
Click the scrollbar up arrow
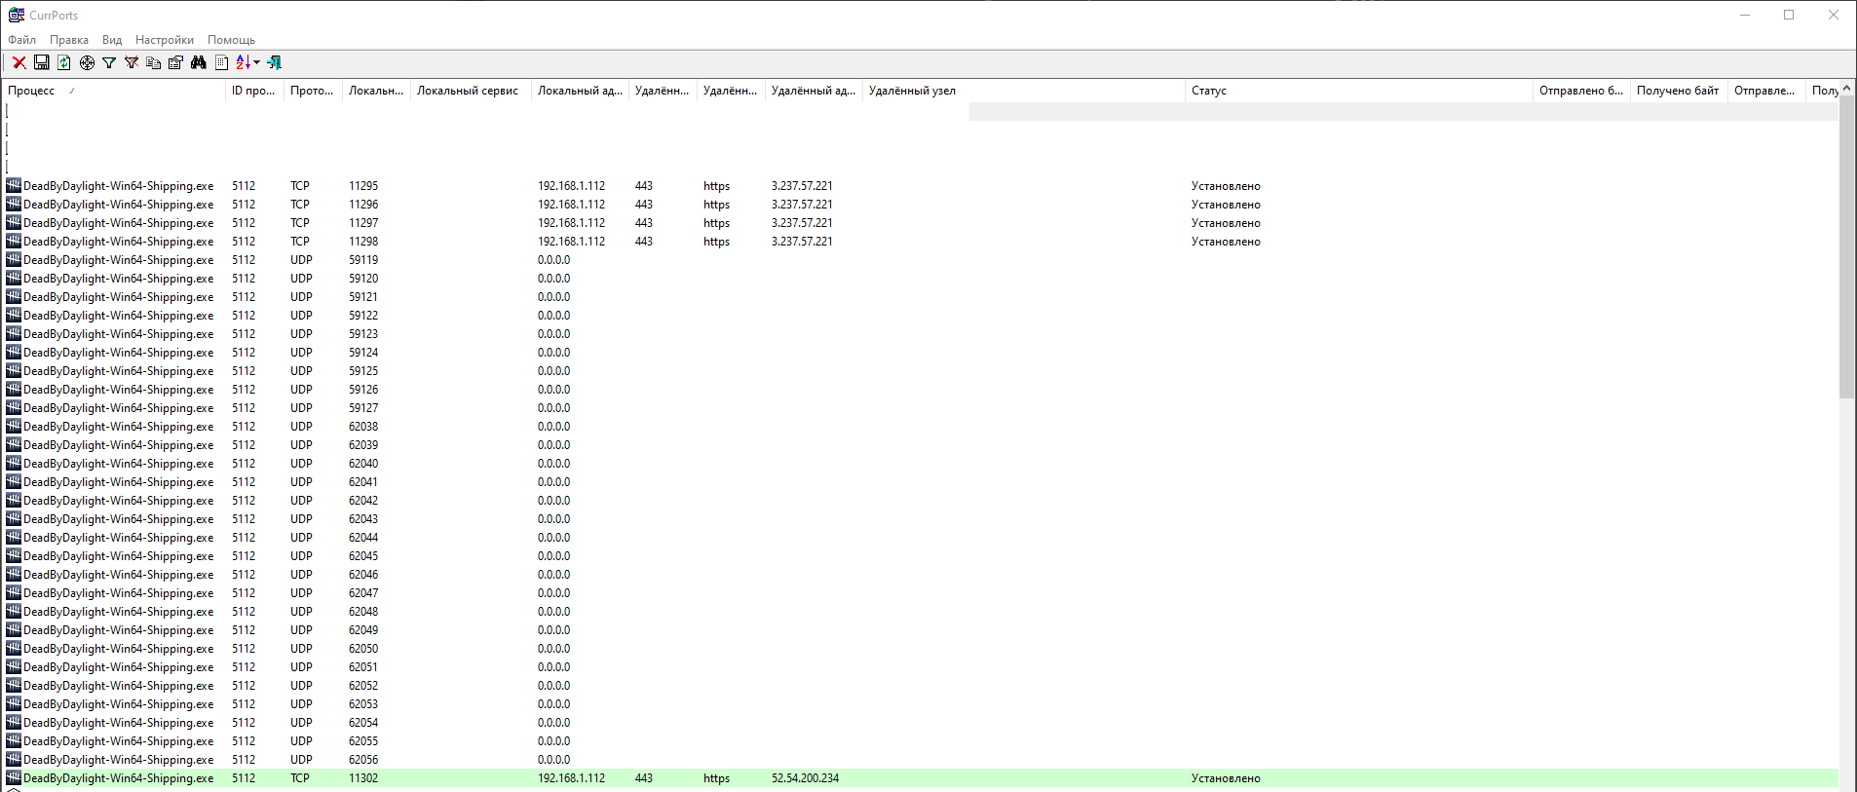pos(1847,88)
